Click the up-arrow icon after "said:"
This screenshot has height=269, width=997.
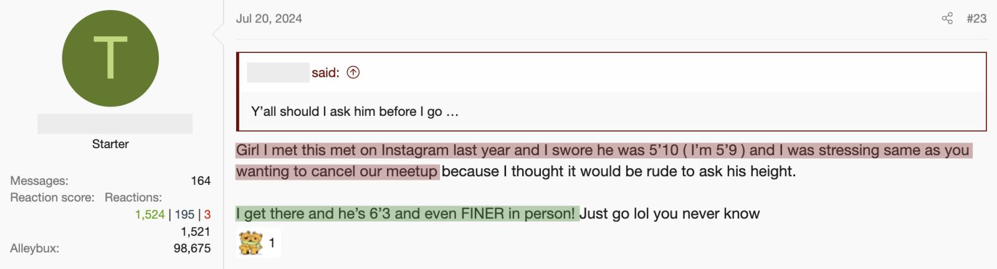pyautogui.click(x=353, y=73)
